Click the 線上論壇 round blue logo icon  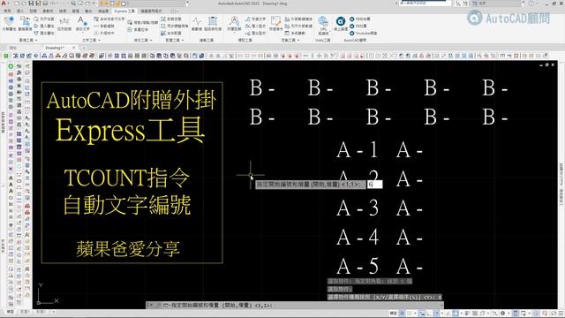pyautogui.click(x=340, y=21)
